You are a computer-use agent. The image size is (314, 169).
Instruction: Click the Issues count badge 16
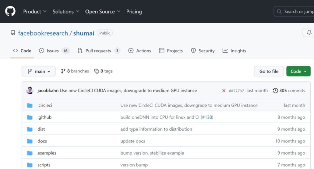point(66,51)
